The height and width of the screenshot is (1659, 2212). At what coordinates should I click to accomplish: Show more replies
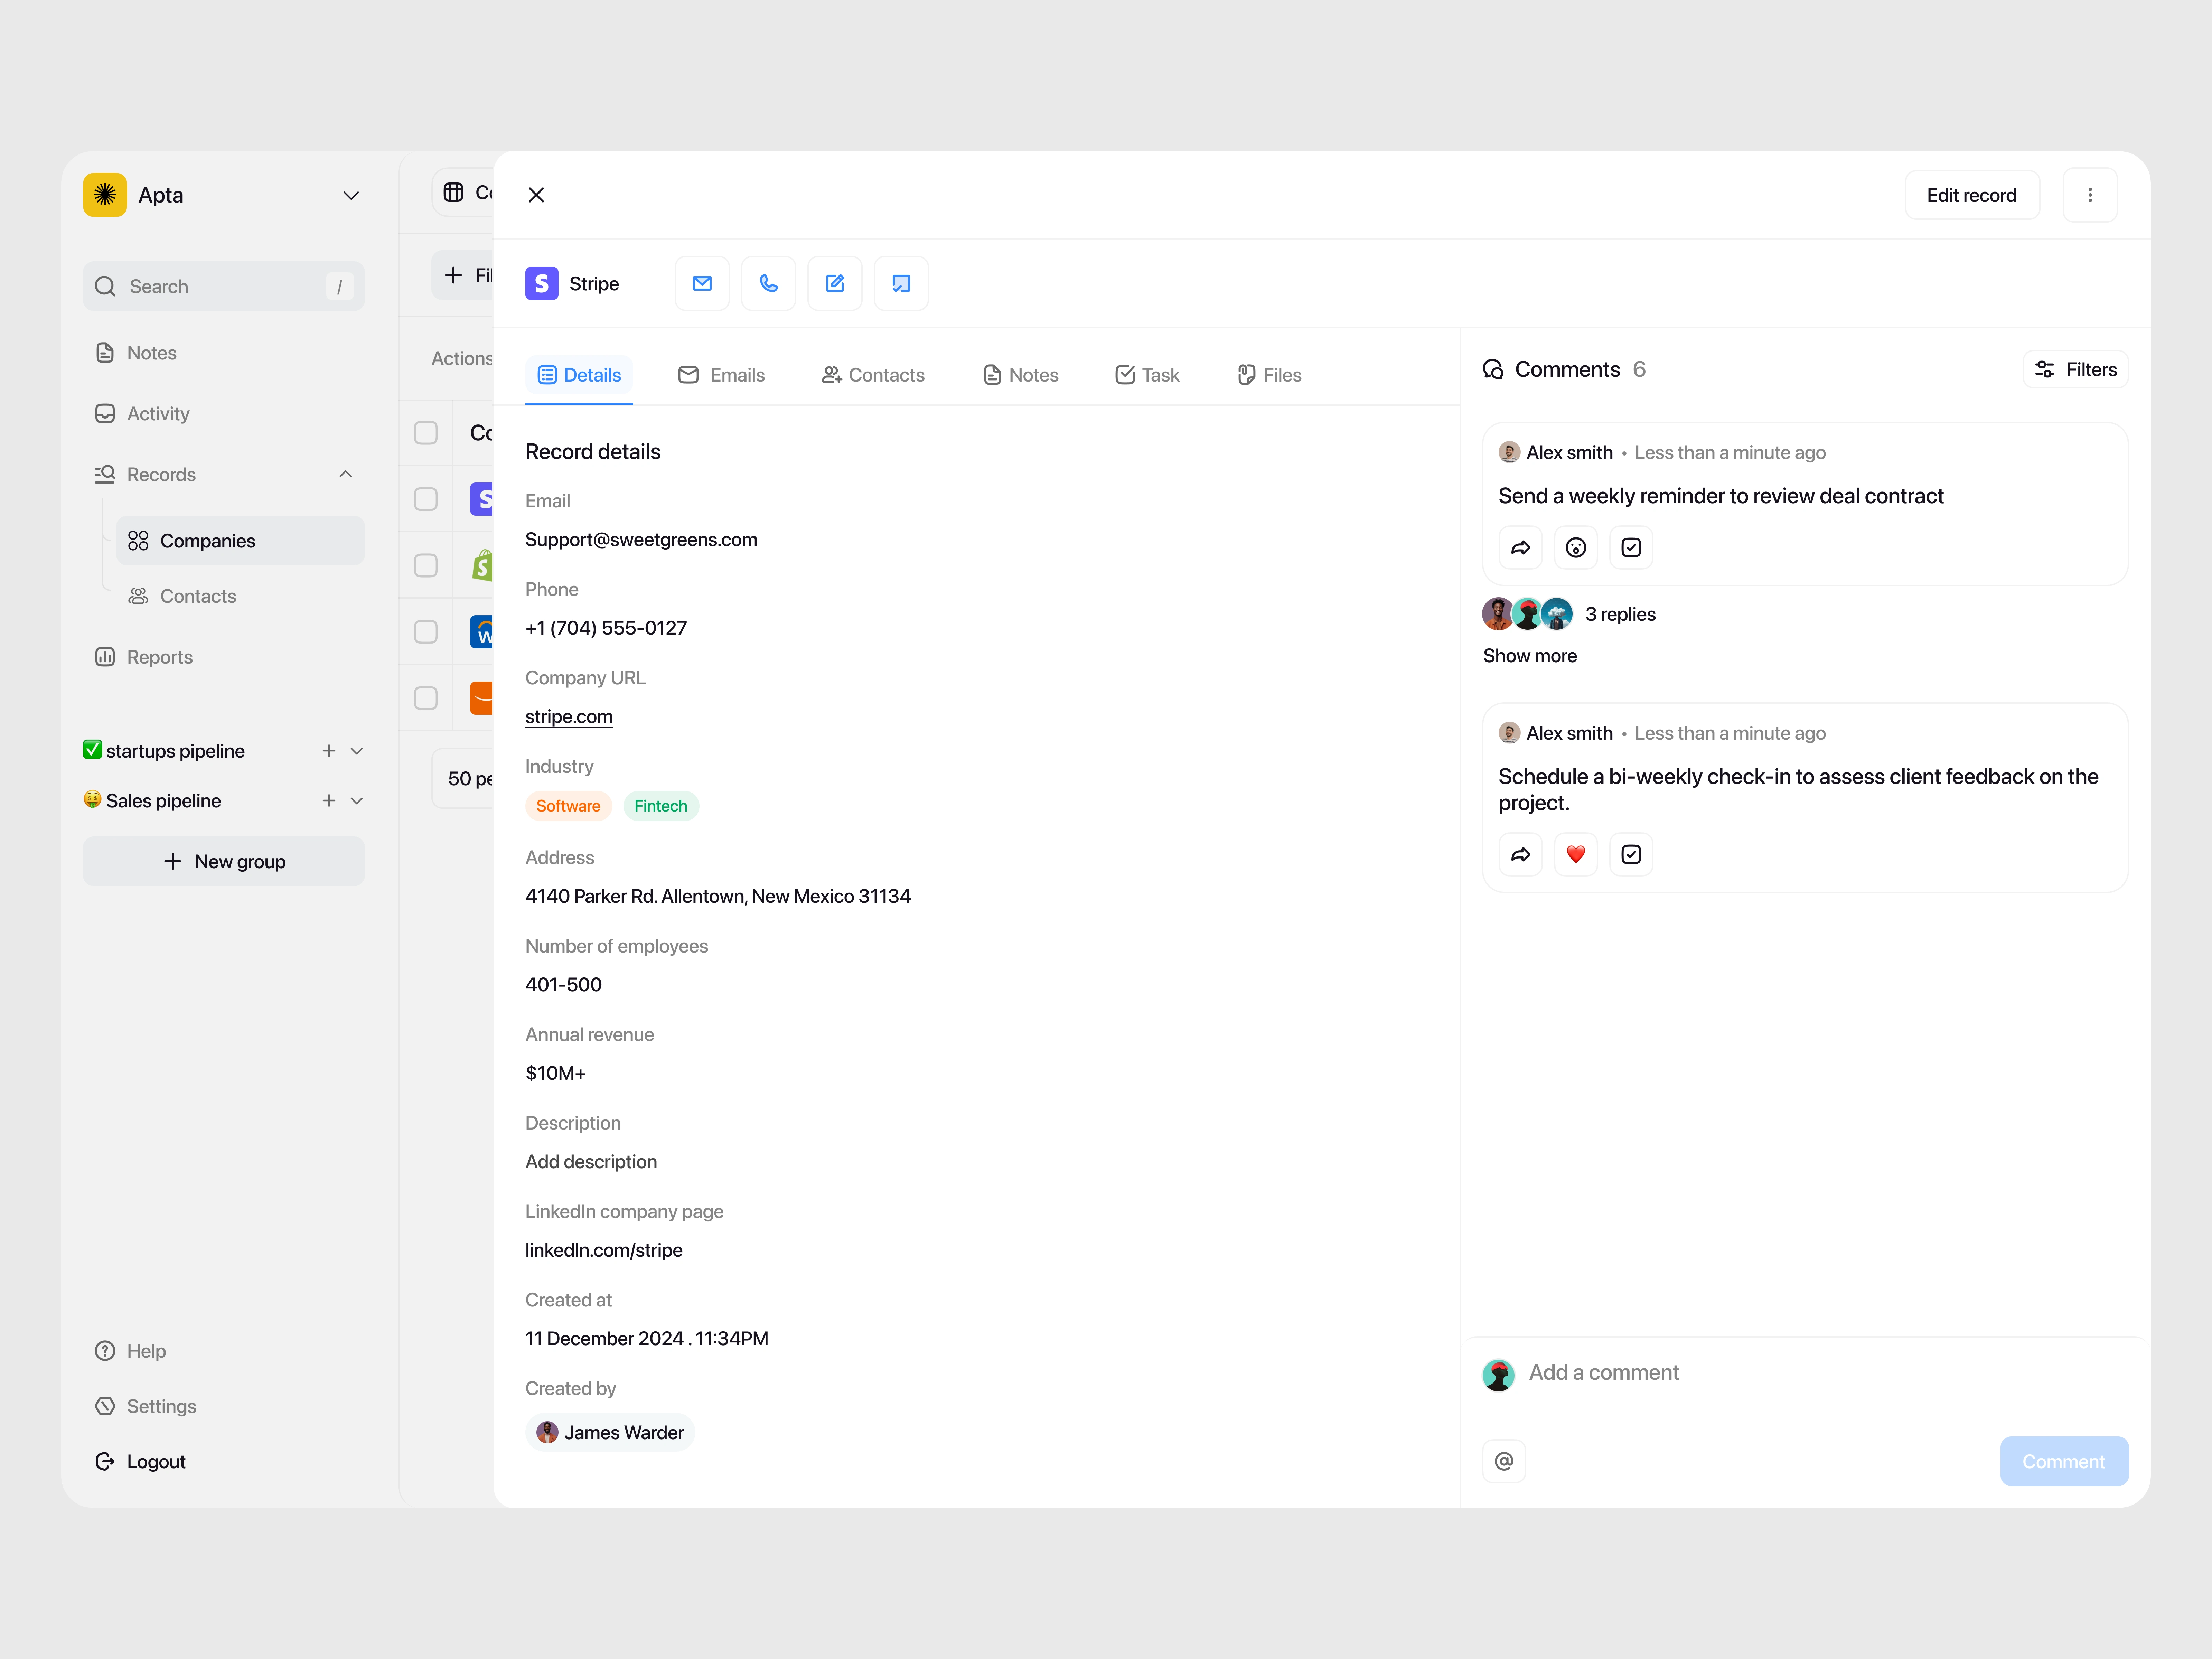coord(1530,656)
